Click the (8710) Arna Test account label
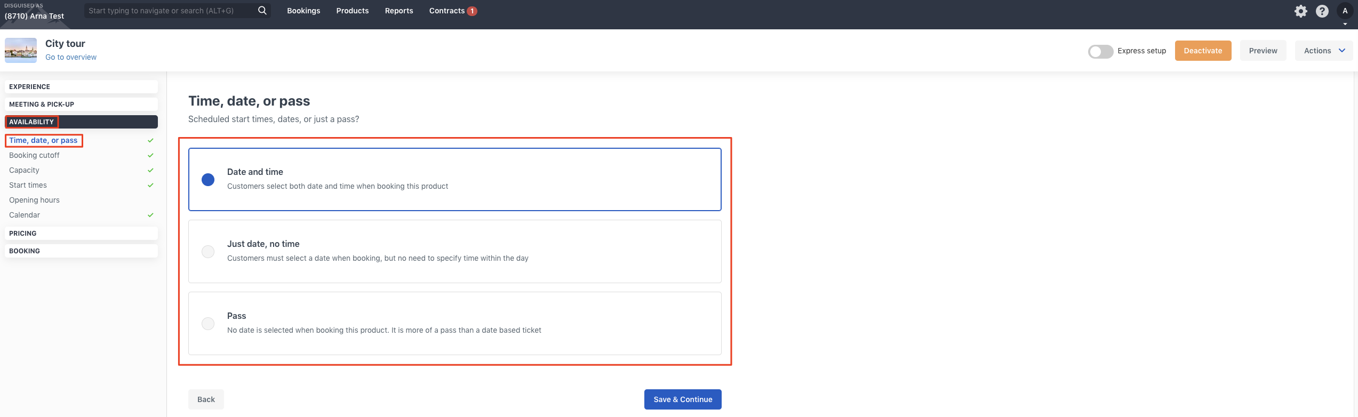Image resolution: width=1358 pixels, height=417 pixels. click(x=34, y=16)
